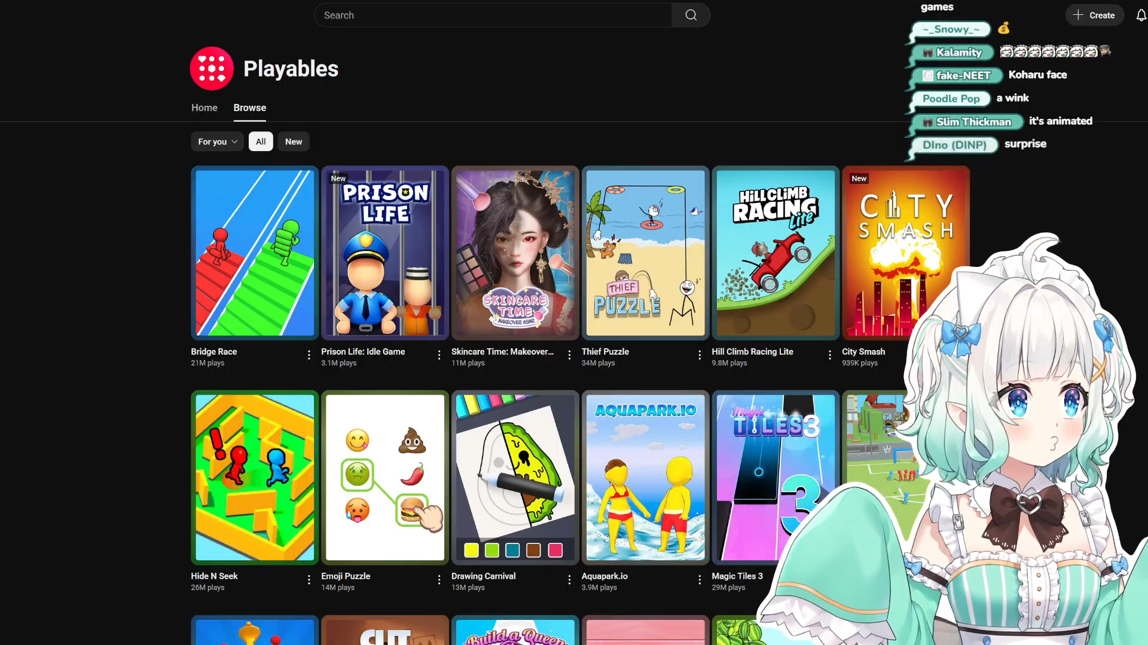
Task: Click the Magic Tiles 3 title
Action: coord(737,576)
